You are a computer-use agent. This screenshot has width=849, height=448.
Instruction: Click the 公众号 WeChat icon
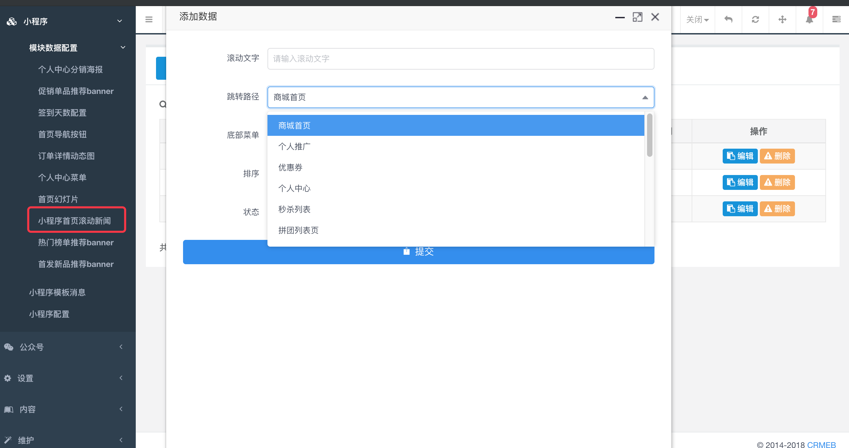tap(9, 347)
